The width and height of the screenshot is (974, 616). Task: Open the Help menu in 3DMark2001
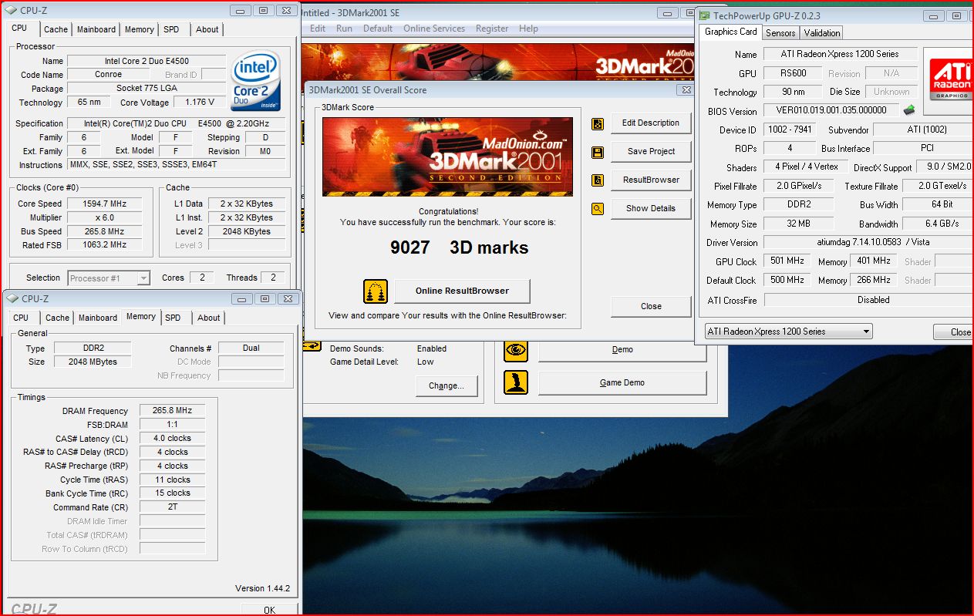[x=528, y=29]
